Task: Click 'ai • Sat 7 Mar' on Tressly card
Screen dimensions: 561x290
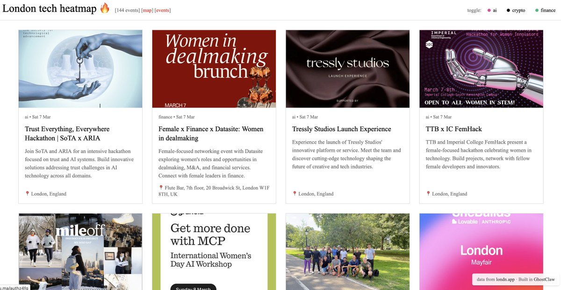Action: (x=305, y=117)
